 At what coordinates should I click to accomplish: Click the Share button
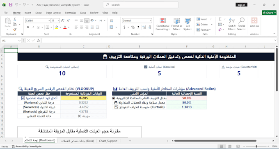[x=269, y=13]
